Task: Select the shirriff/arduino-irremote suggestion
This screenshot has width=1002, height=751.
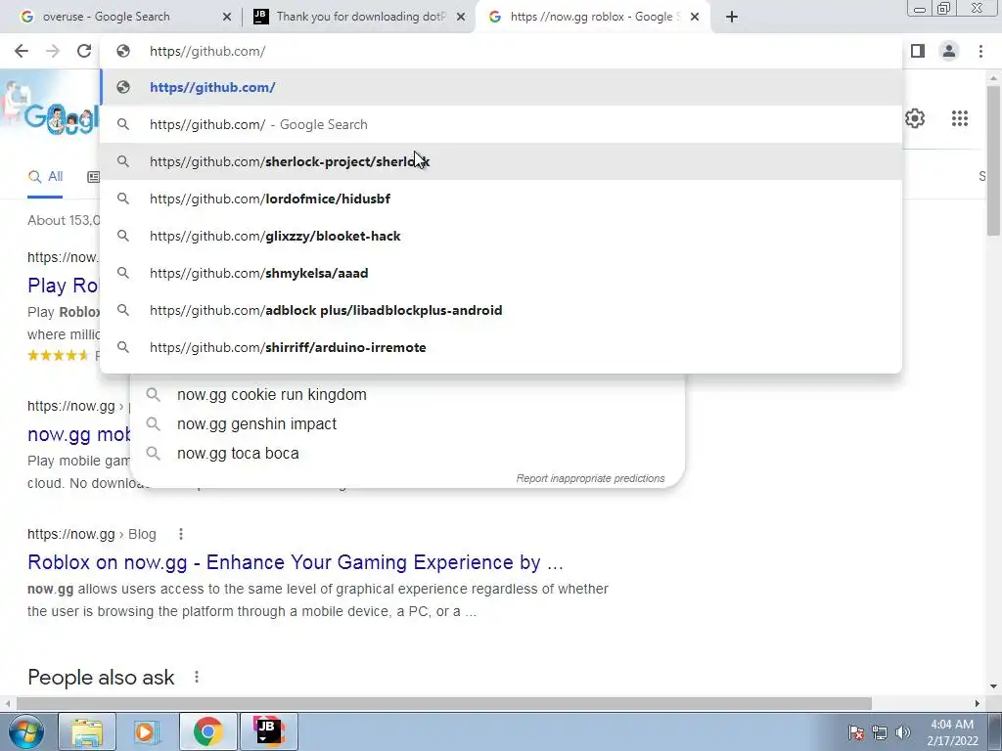Action: tap(501, 347)
